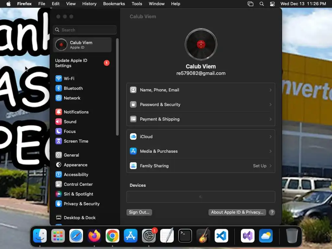Click the Payment & Shipping card icon

133,119
